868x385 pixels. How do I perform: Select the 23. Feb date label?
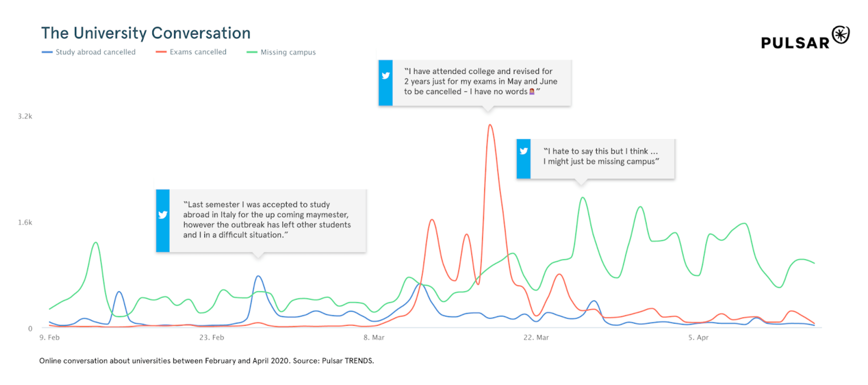[x=211, y=338]
